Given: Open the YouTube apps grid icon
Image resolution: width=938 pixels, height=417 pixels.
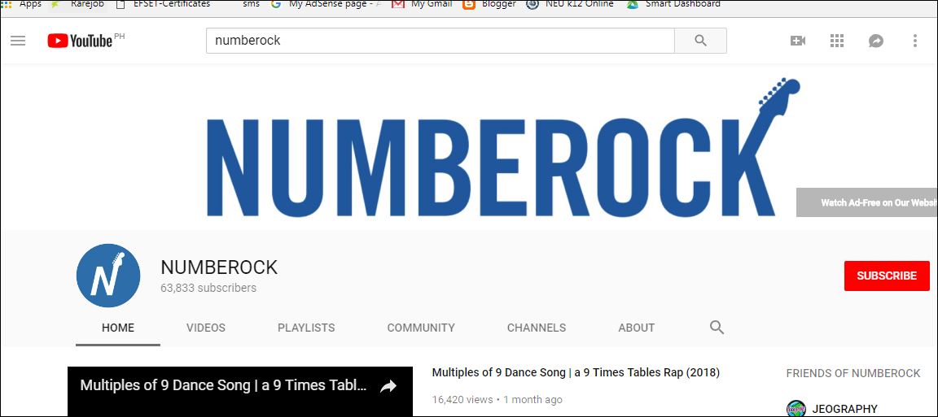Looking at the screenshot, I should [837, 41].
